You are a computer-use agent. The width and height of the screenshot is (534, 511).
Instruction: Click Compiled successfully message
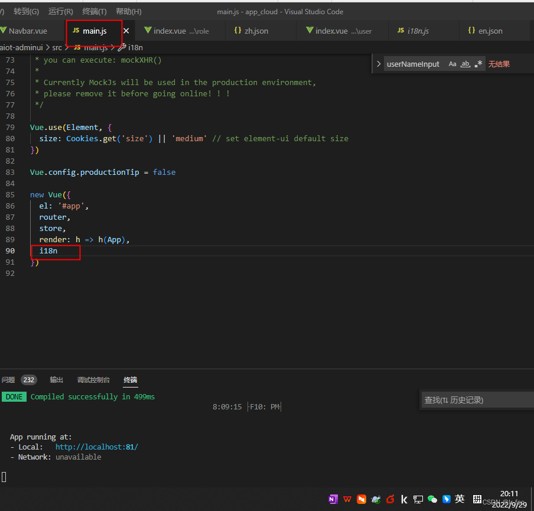(93, 397)
